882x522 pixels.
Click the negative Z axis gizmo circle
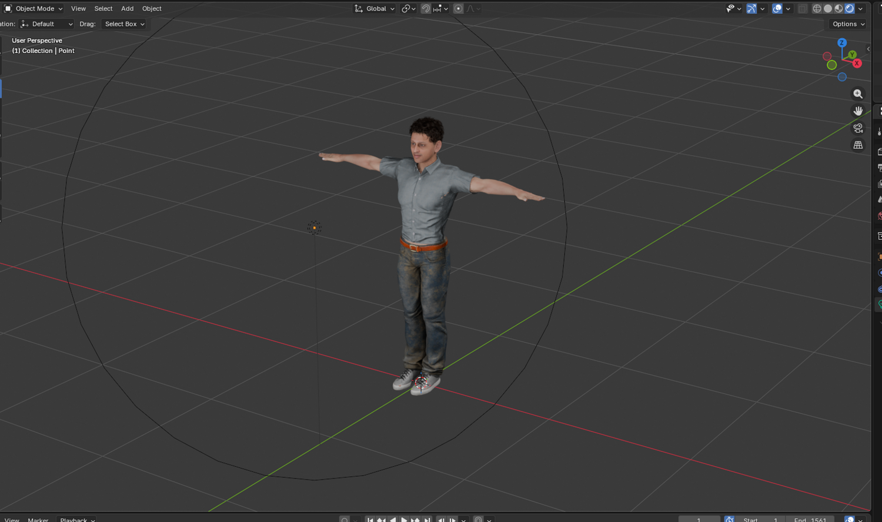tap(842, 77)
